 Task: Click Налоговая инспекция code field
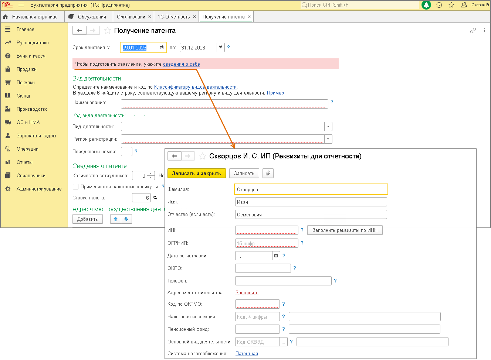click(257, 317)
